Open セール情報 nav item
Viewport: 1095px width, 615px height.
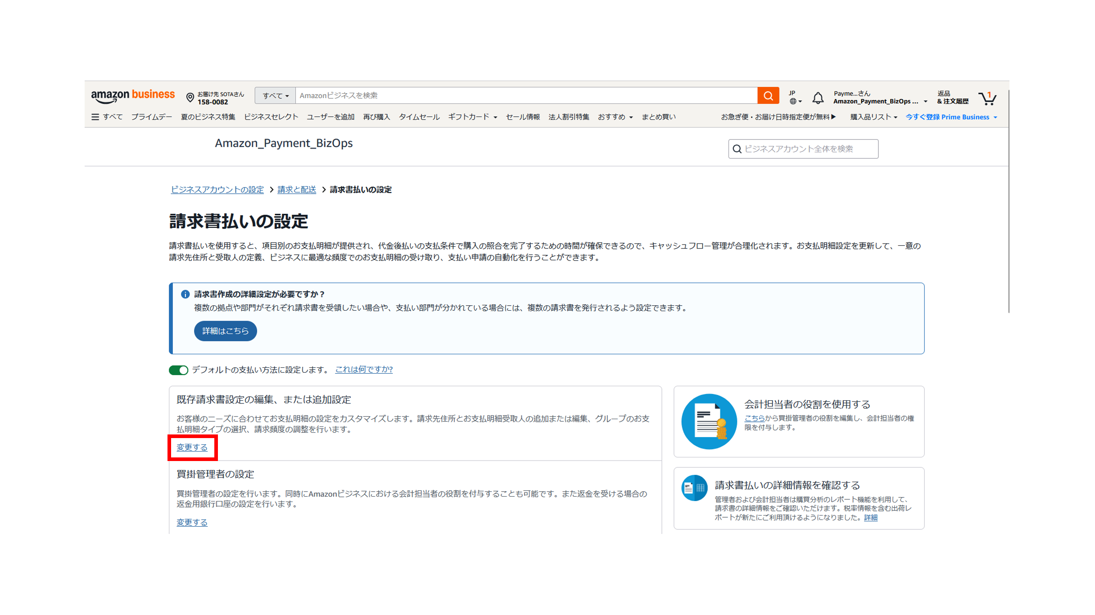(x=522, y=117)
